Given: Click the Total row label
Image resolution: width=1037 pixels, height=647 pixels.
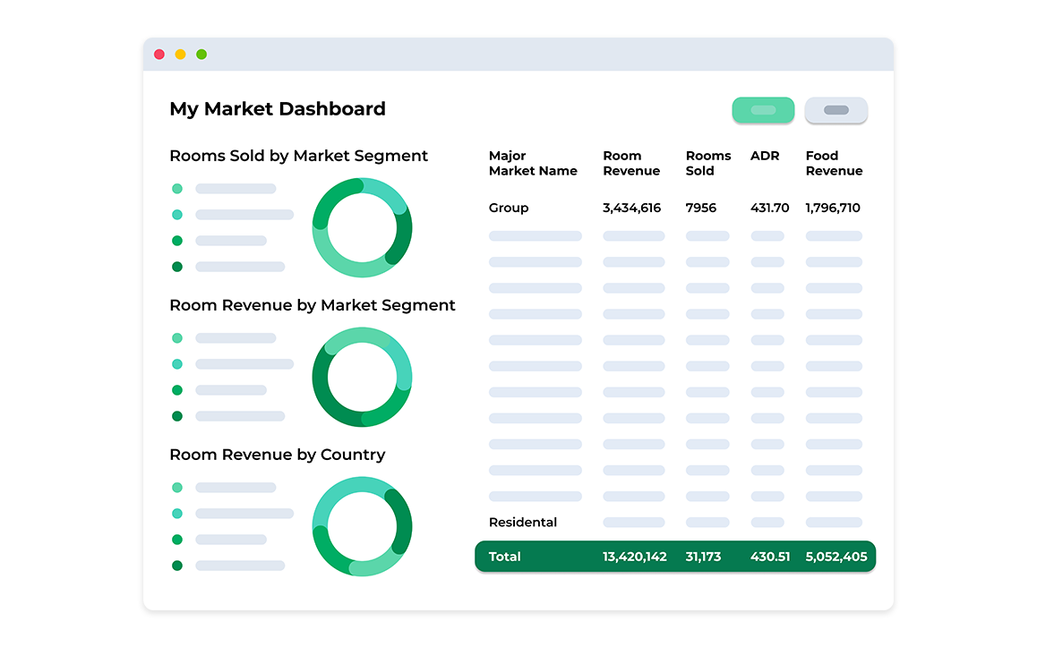Looking at the screenshot, I should pyautogui.click(x=504, y=557).
